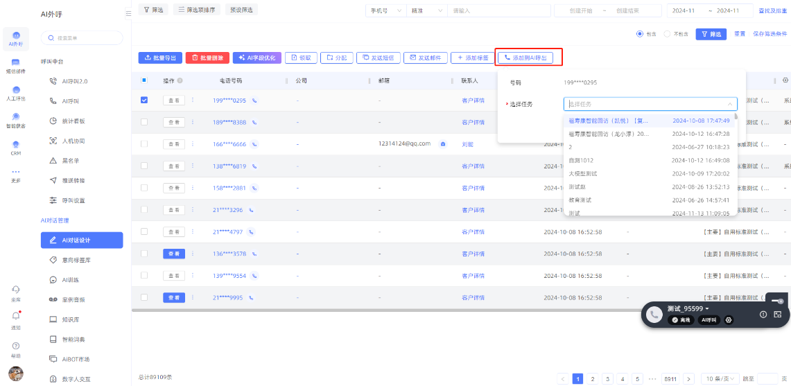Click the column settings gear in table header
Screen dimensions: 791x386
(x=785, y=80)
